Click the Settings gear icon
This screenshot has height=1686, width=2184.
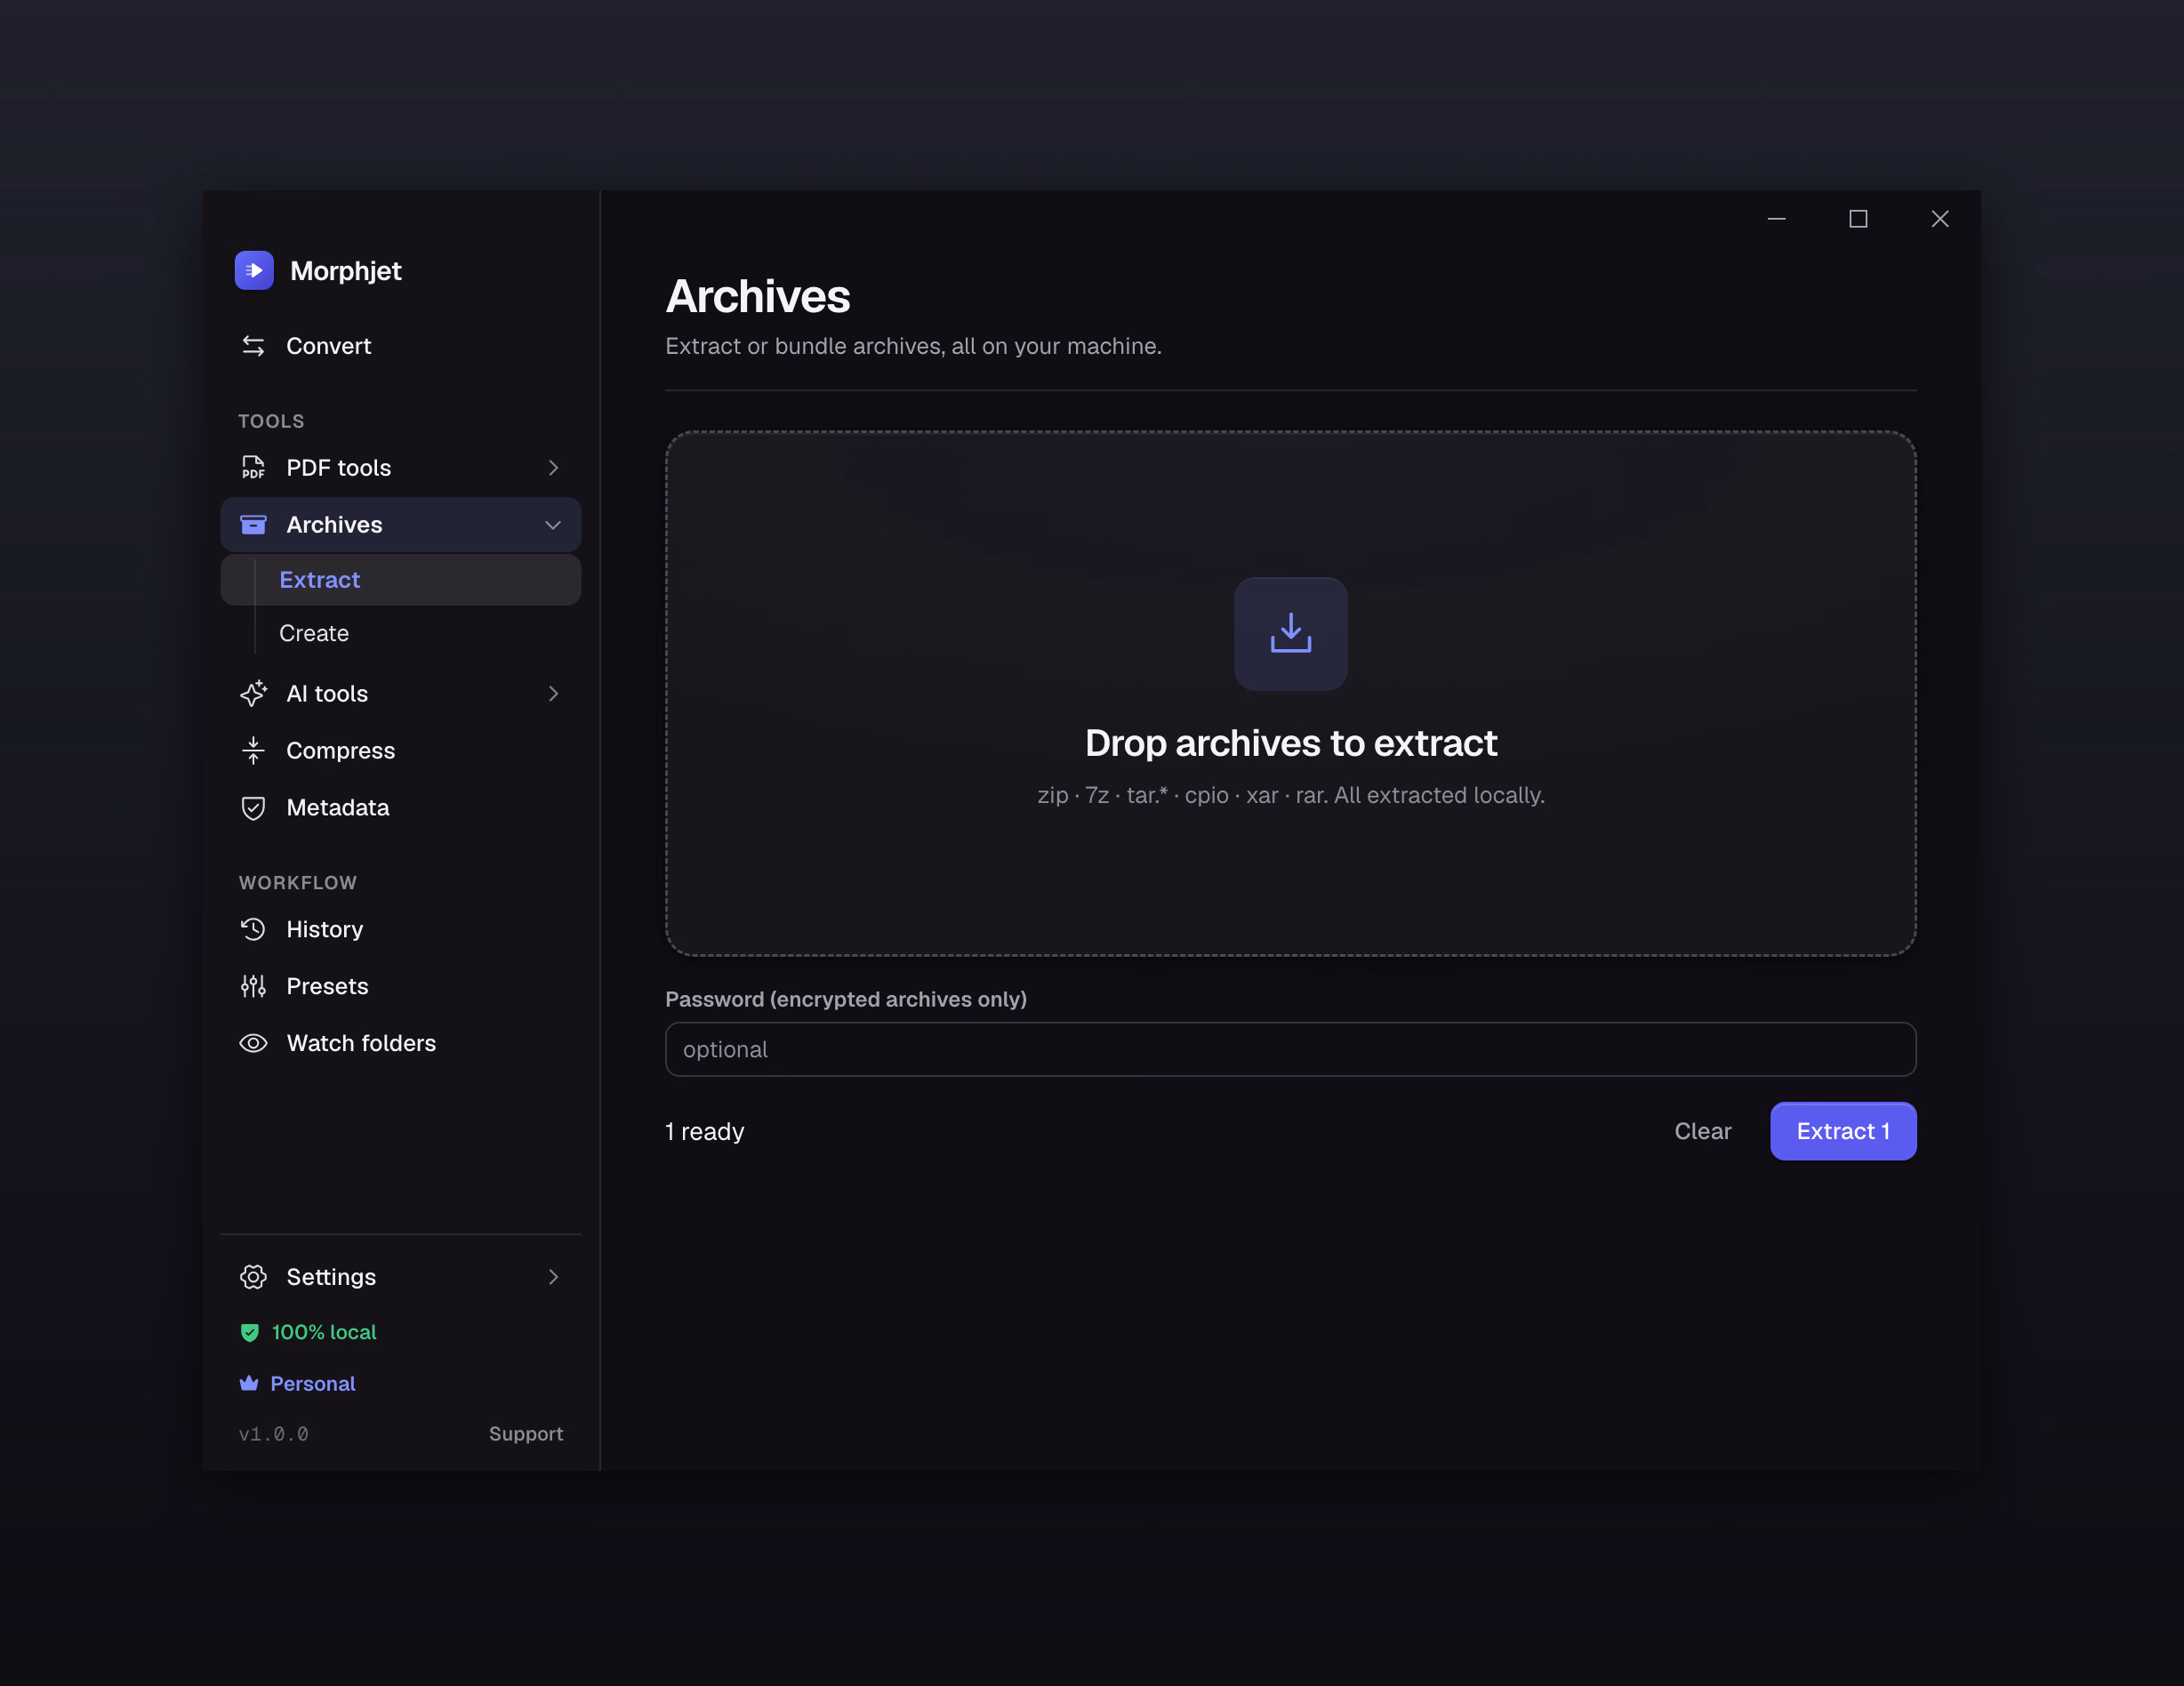point(253,1277)
